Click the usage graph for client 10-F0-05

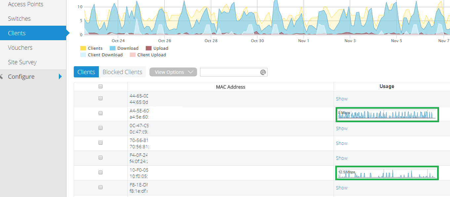pos(387,173)
